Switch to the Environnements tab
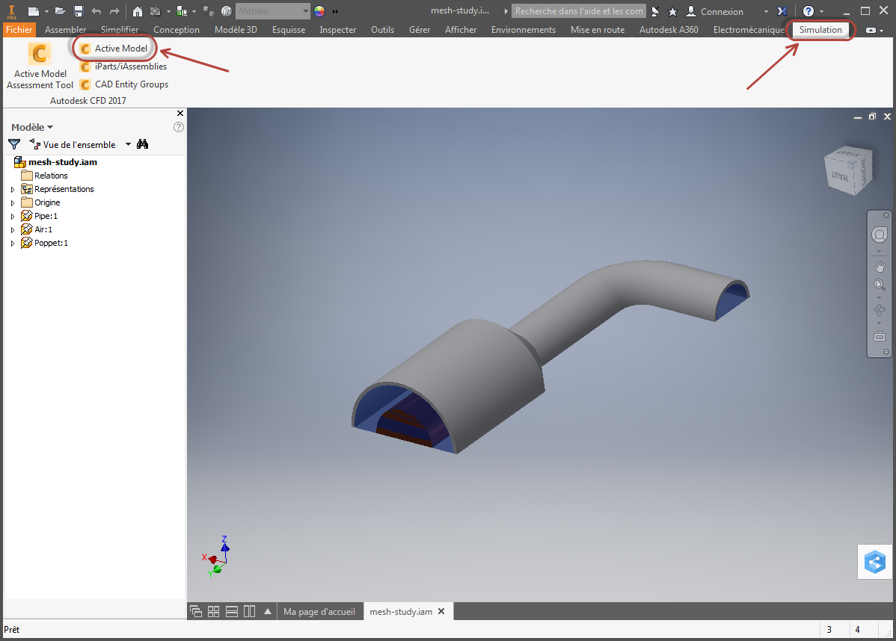 tap(524, 30)
